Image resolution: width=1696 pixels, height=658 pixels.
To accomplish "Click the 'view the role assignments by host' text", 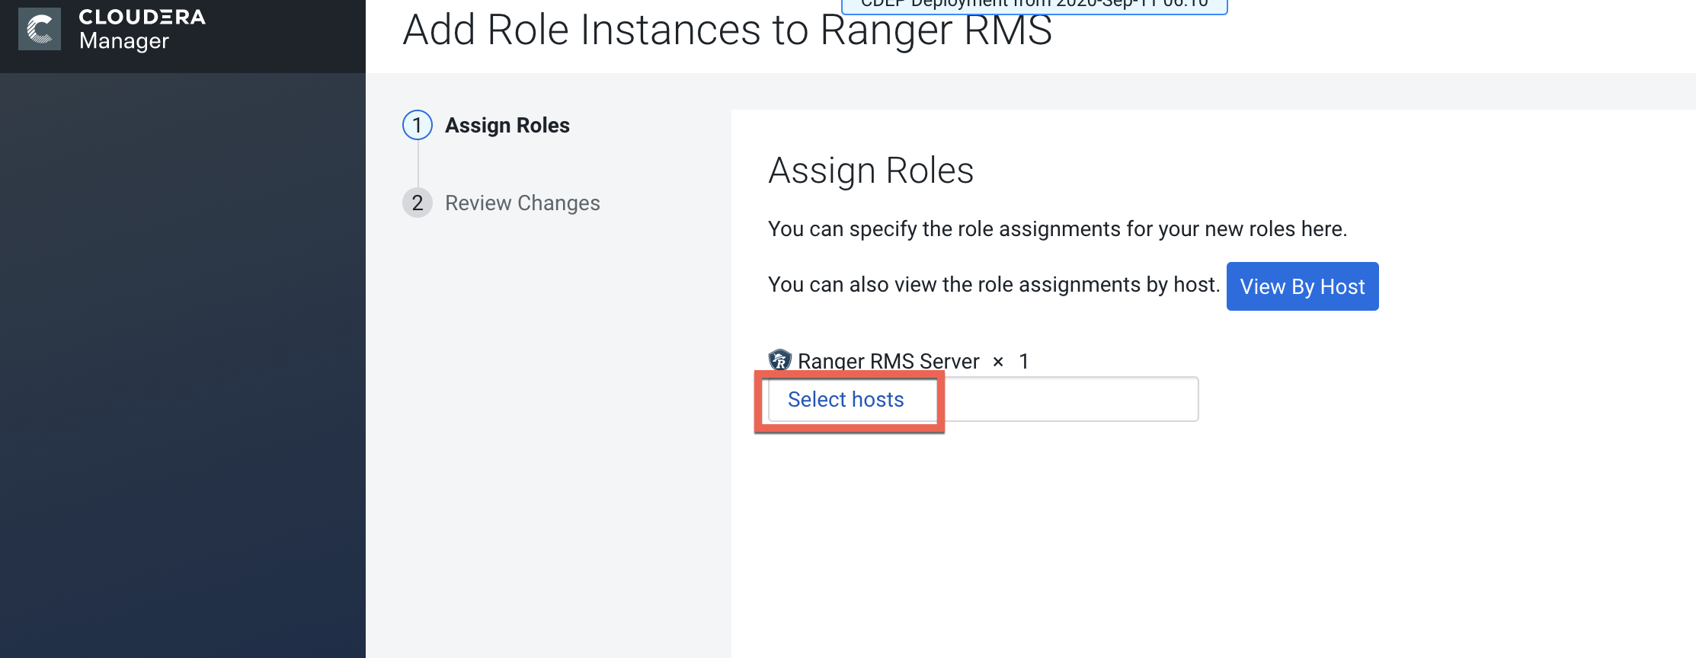I will point(993,285).
